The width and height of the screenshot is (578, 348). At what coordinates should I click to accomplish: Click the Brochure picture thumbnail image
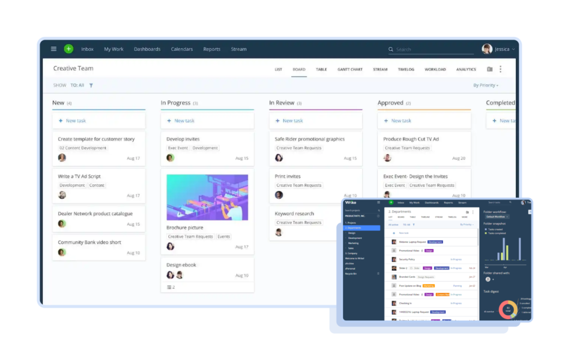coord(207,197)
